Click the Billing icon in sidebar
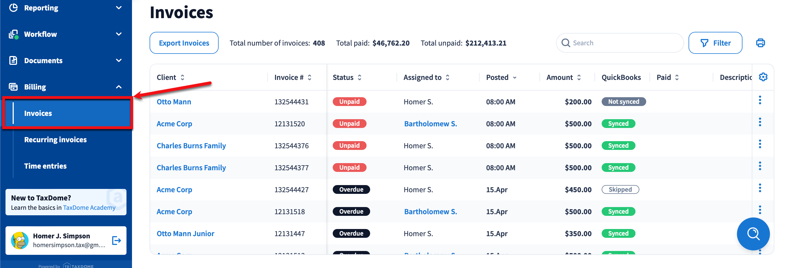The width and height of the screenshot is (787, 268). click(13, 87)
